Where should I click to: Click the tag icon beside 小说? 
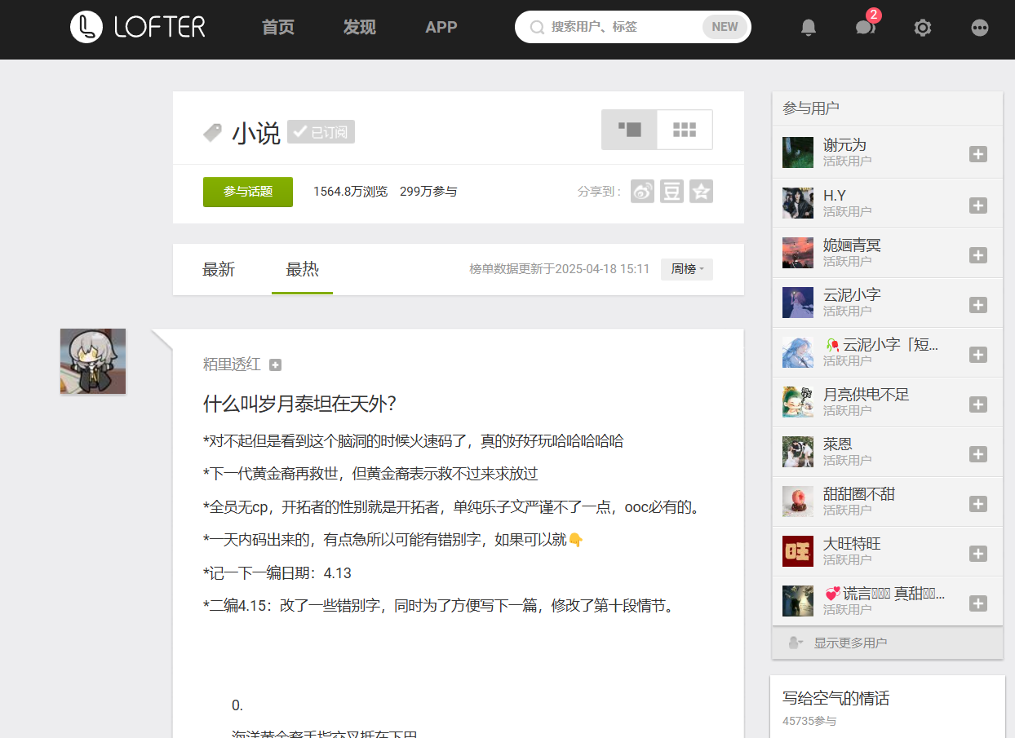(x=213, y=133)
